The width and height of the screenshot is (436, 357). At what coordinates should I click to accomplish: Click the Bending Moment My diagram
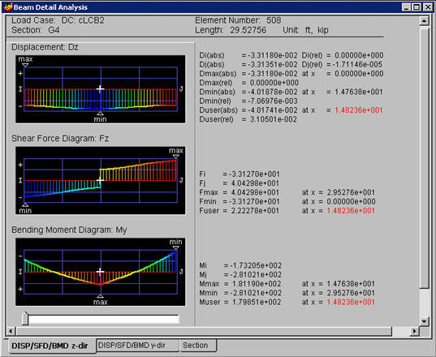tap(101, 272)
